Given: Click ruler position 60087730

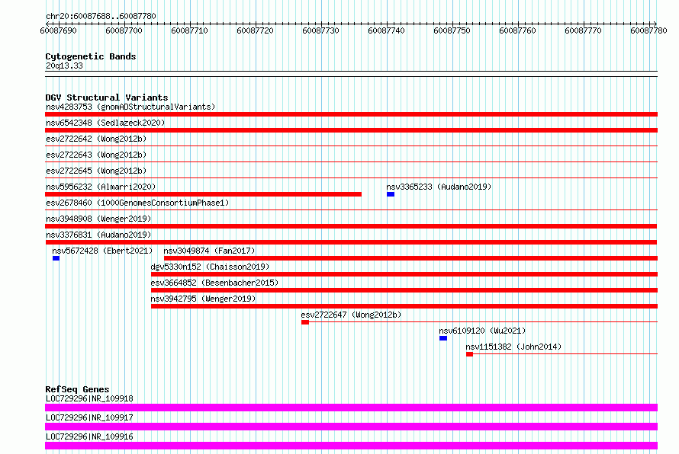Looking at the screenshot, I should (321, 30).
